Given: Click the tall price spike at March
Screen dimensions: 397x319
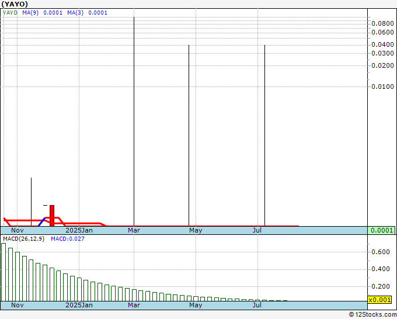Looking at the screenshot, I should click(134, 117).
